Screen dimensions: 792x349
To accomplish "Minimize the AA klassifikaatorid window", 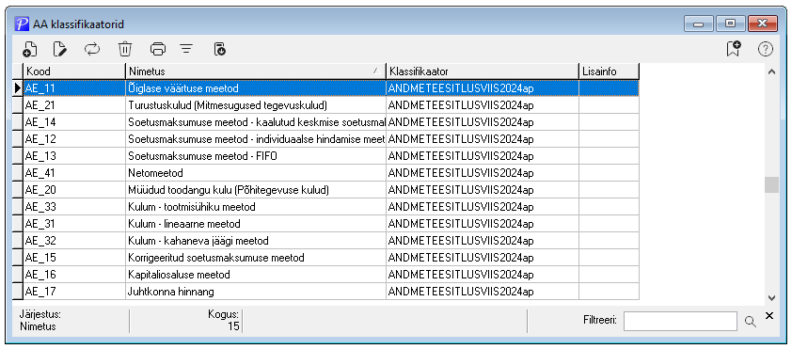I will [699, 24].
